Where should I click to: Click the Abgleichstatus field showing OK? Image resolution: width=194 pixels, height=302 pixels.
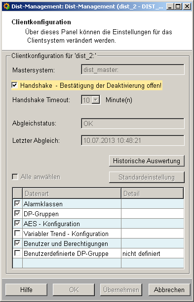(133, 123)
